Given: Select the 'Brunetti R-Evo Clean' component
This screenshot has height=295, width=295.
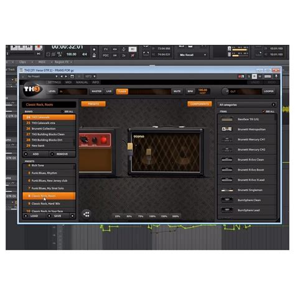Looking at the screenshot, I should click(246, 160).
